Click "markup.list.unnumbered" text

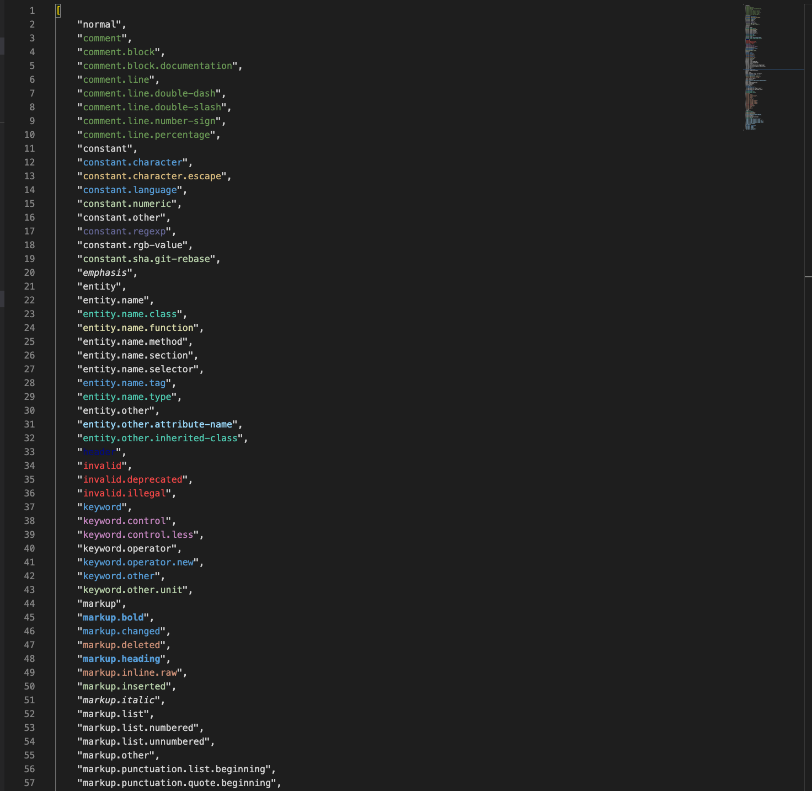pos(143,741)
